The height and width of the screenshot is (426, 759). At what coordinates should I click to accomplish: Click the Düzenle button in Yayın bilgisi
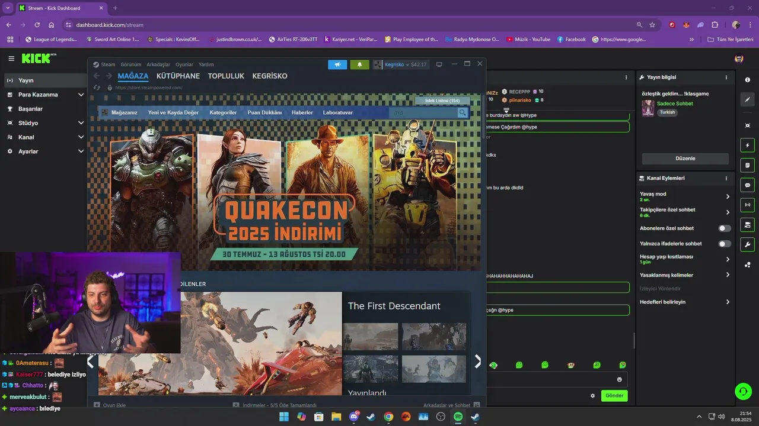(x=685, y=159)
